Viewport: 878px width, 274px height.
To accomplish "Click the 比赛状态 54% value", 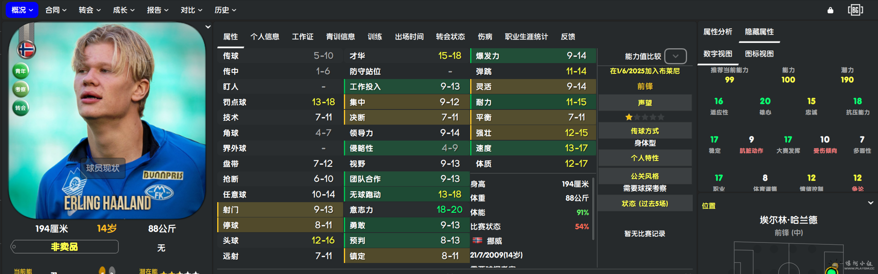I will tap(582, 227).
